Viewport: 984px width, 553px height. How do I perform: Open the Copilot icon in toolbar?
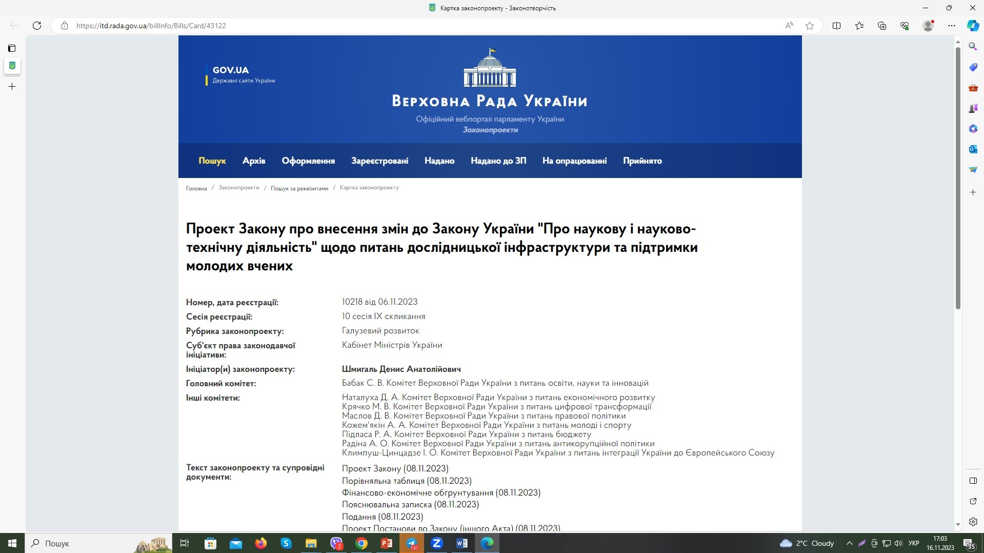coord(973,26)
